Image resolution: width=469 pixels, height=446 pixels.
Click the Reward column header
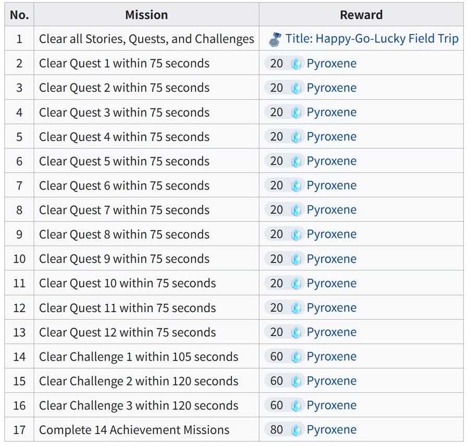tap(361, 15)
